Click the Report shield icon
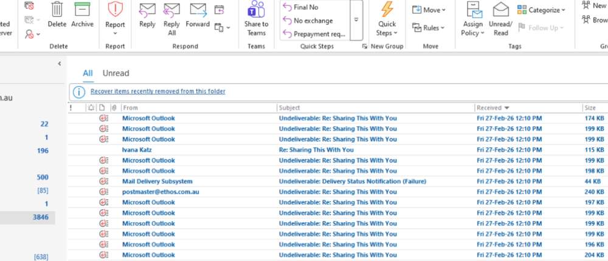The width and height of the screenshot is (608, 261). click(x=115, y=10)
